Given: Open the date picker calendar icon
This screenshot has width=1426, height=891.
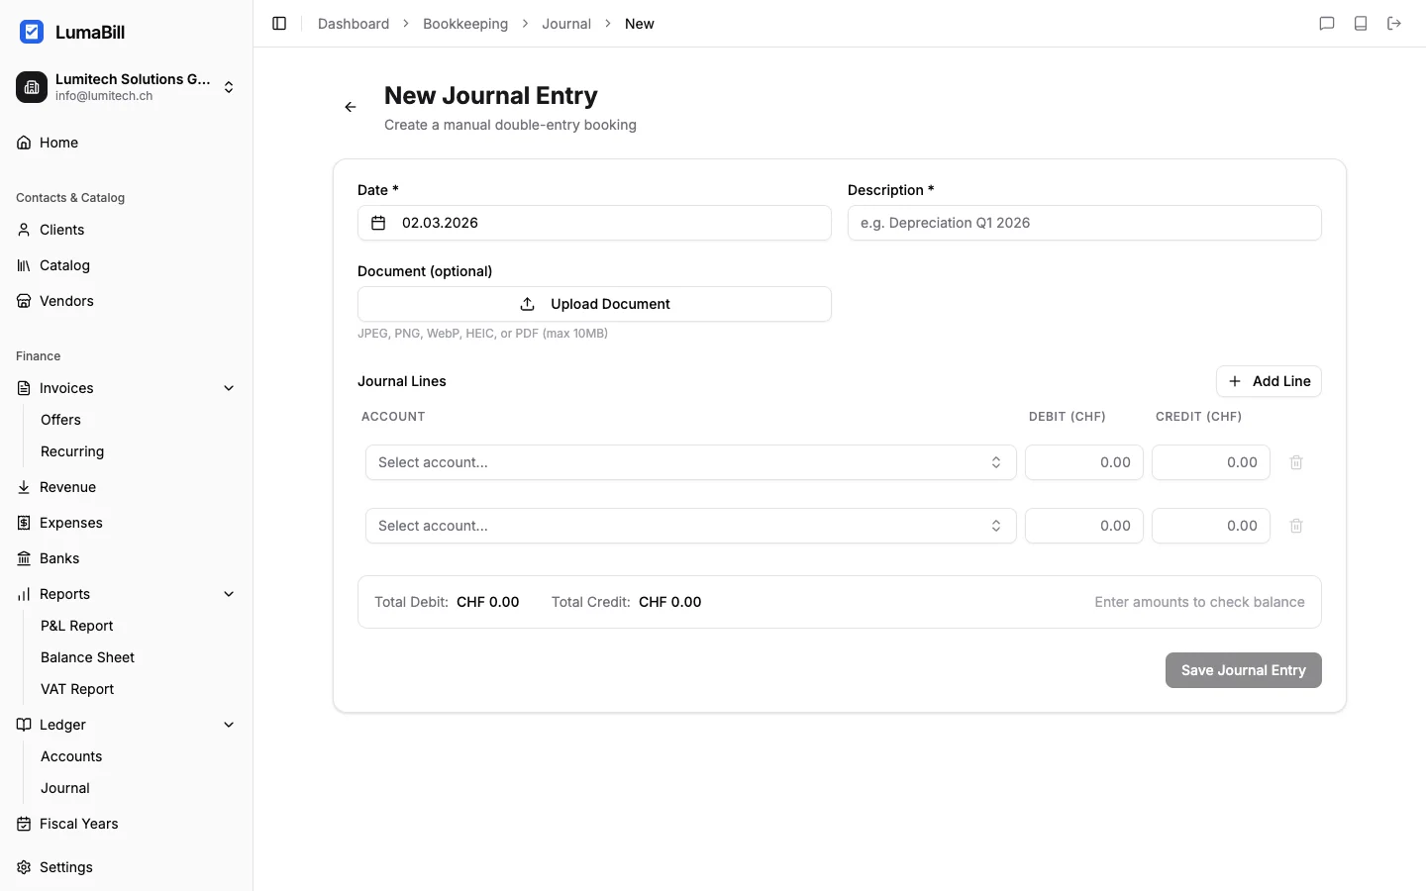Looking at the screenshot, I should [377, 223].
